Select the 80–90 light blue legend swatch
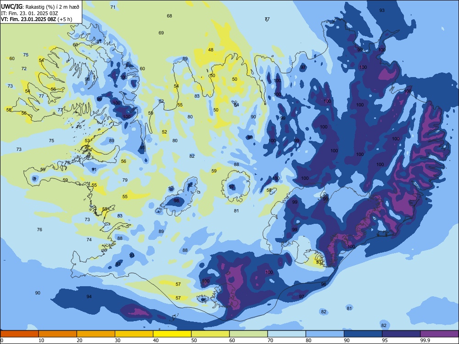 point(325,334)
